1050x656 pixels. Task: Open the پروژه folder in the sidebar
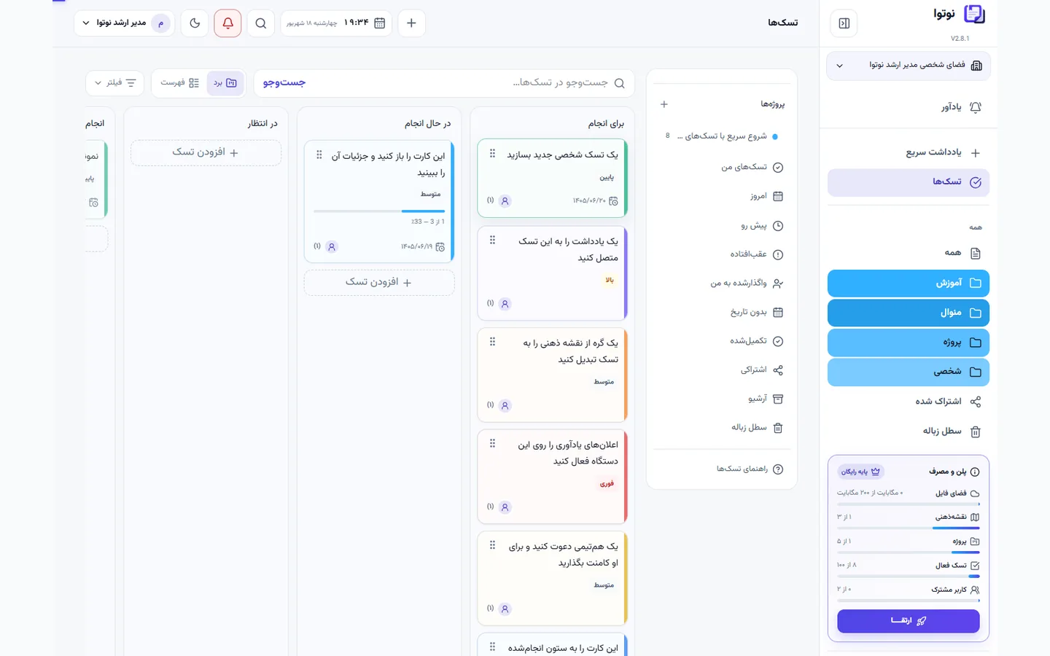pyautogui.click(x=909, y=343)
